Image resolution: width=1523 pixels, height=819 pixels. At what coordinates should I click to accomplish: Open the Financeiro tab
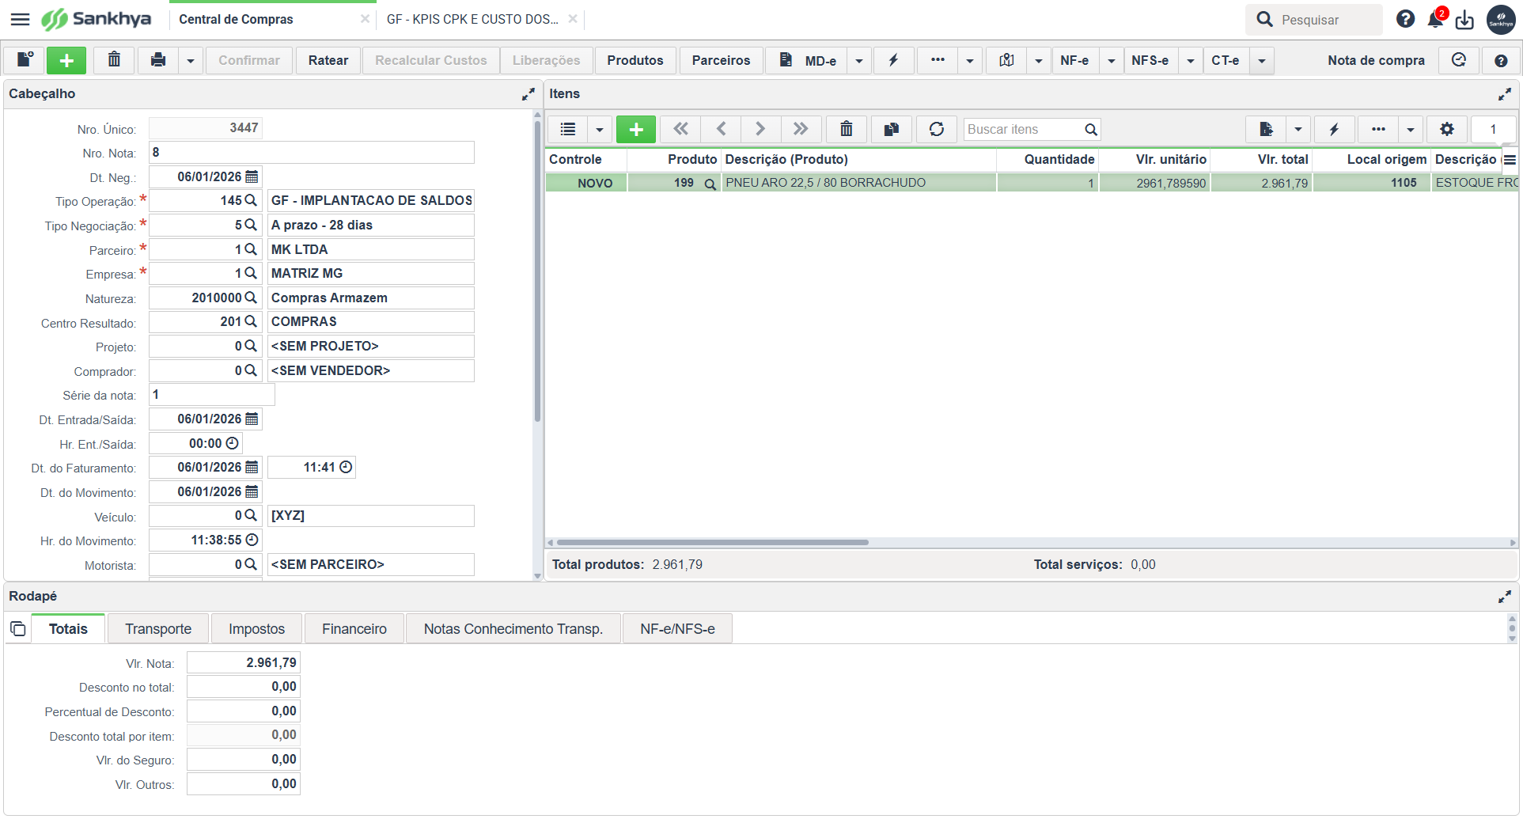click(354, 629)
